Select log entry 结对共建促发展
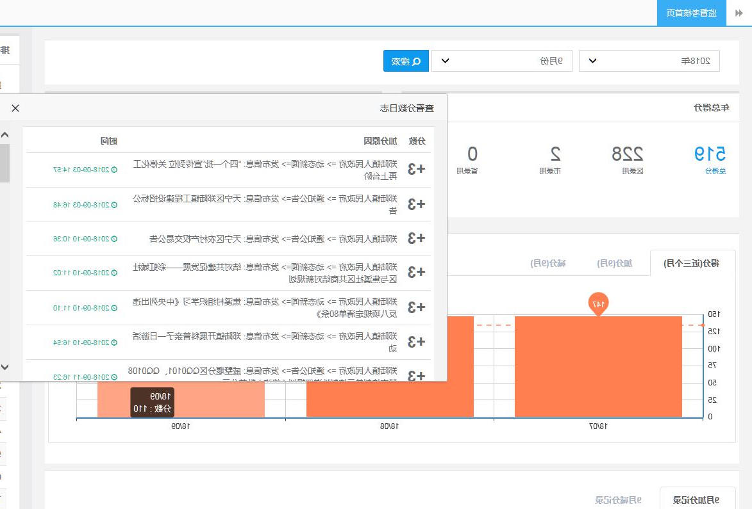Viewport: 752px width, 509px height. click(228, 273)
